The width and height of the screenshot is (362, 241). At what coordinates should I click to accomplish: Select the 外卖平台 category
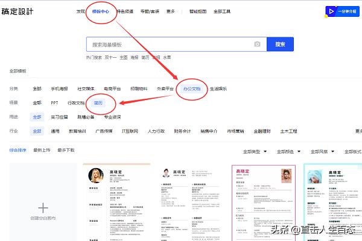[x=165, y=89]
